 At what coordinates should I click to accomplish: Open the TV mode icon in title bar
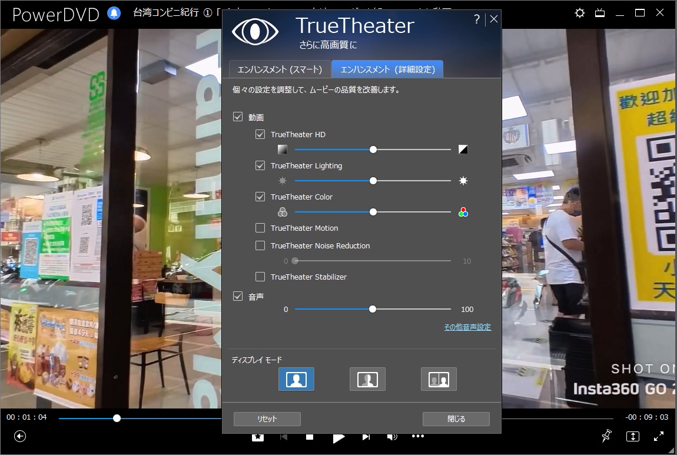[599, 13]
